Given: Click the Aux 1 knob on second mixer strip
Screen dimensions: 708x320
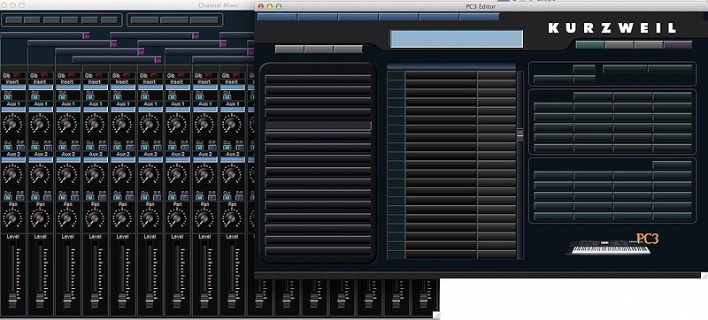Looking at the screenshot, I should [x=40, y=124].
